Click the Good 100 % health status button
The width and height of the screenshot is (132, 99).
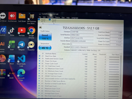(x=45, y=37)
